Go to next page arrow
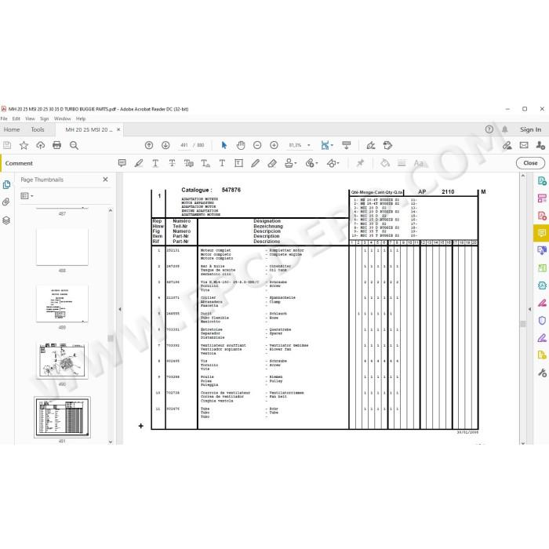This screenshot has height=549, width=549. point(165,145)
